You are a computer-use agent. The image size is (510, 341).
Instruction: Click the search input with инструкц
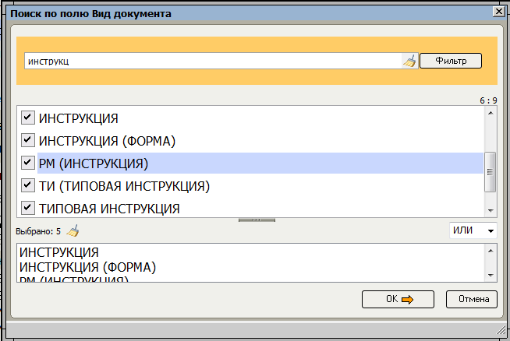coord(214,61)
